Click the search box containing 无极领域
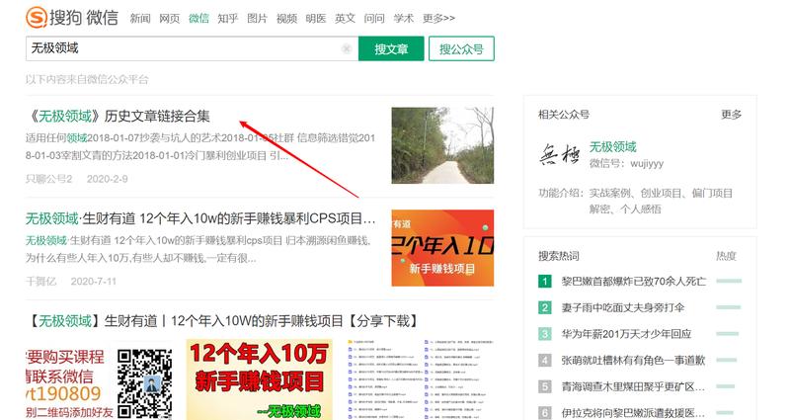 (192, 48)
